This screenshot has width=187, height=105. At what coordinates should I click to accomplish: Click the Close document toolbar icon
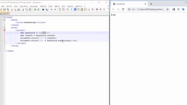(x=12, y=10)
